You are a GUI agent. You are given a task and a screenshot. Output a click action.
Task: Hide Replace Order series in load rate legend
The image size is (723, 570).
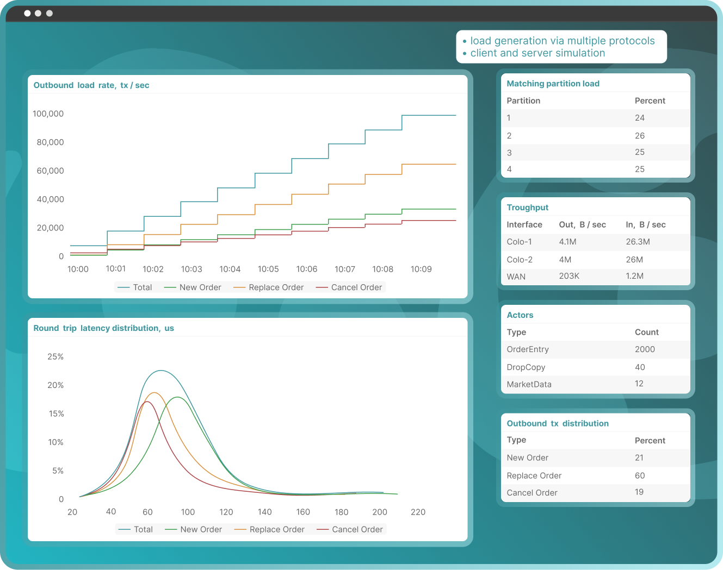click(269, 287)
